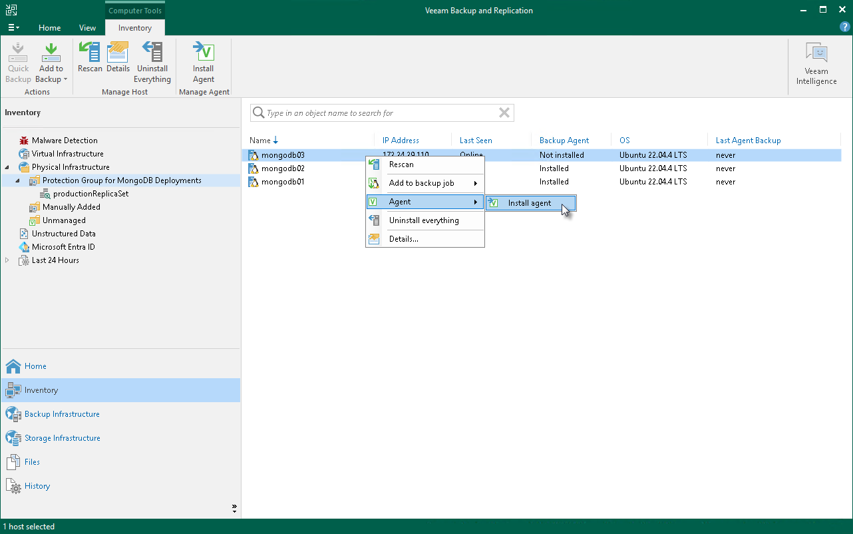The height and width of the screenshot is (534, 853).
Task: Open the help question mark icon
Action: [x=845, y=27]
